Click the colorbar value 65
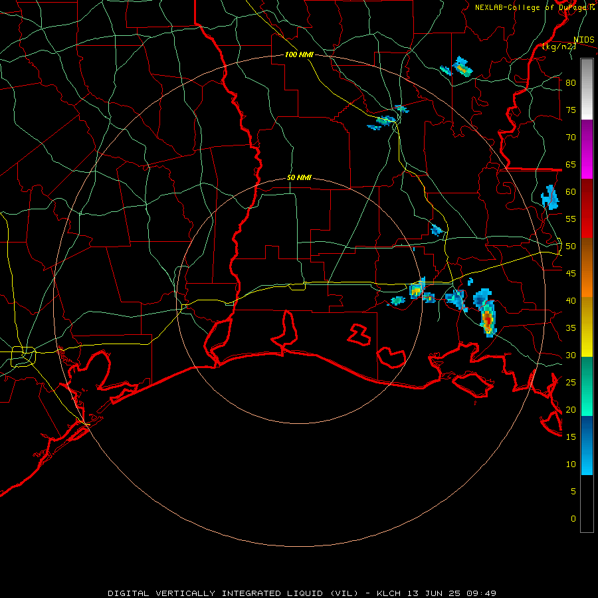 (571, 164)
